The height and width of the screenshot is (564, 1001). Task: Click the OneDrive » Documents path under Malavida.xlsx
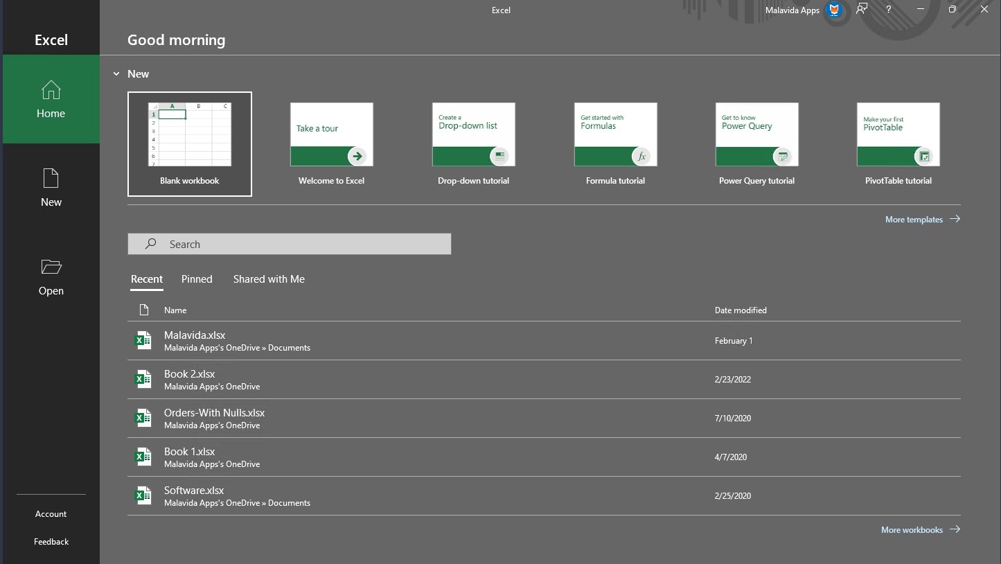click(x=237, y=348)
